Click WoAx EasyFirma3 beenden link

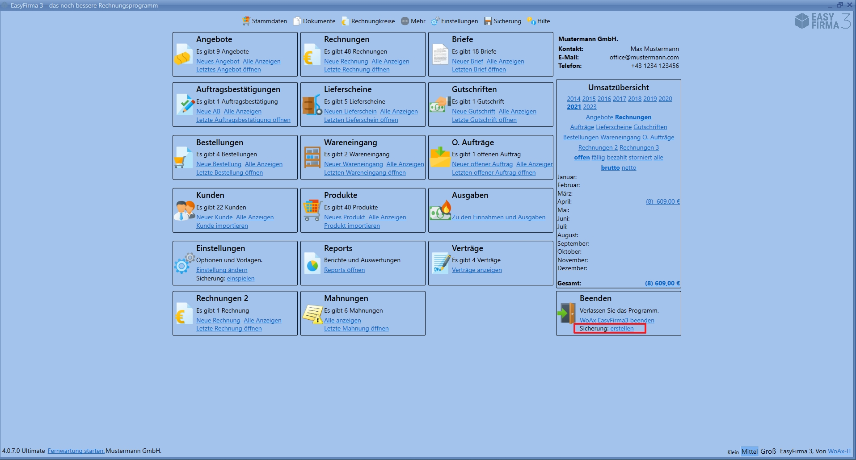point(617,320)
